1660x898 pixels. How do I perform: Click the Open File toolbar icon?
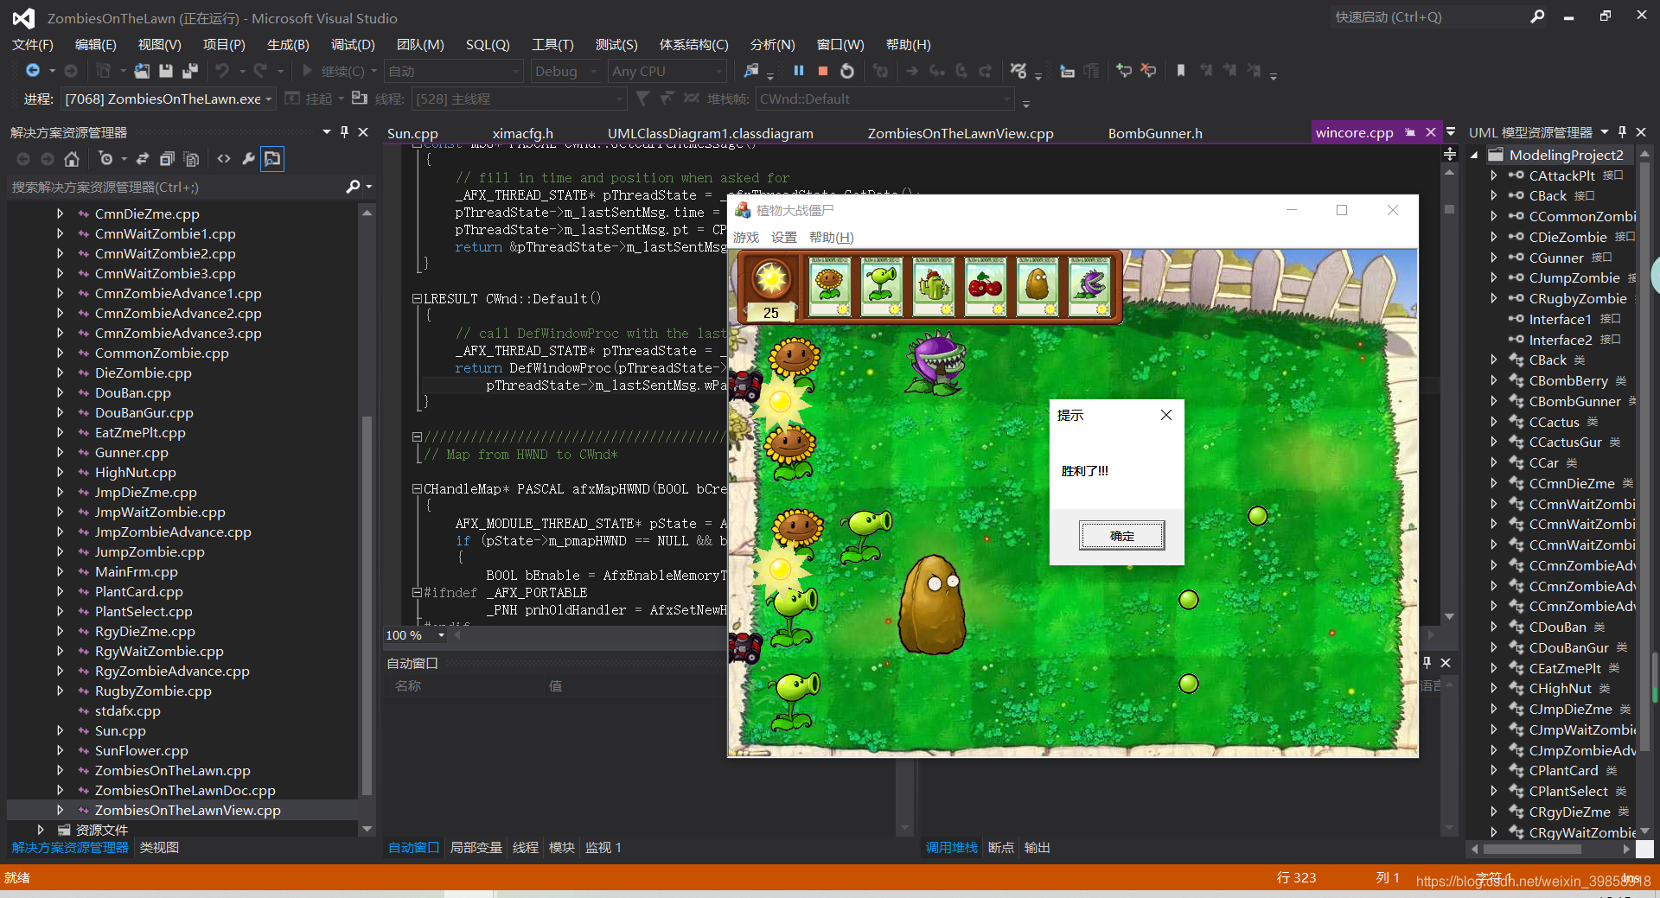coord(142,71)
